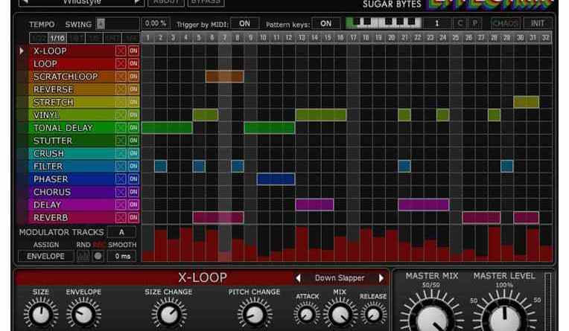Go to next X-LOOP preset arrow

pos(381,278)
